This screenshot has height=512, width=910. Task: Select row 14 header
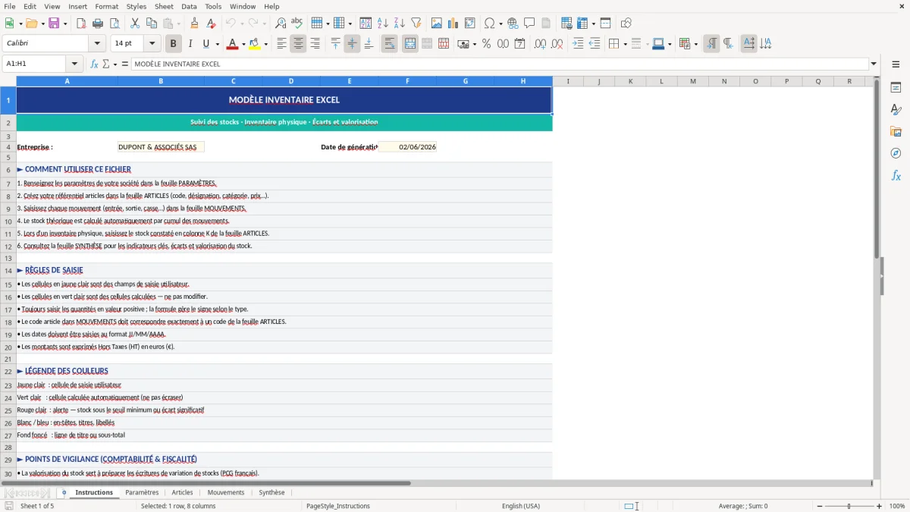(x=8, y=271)
